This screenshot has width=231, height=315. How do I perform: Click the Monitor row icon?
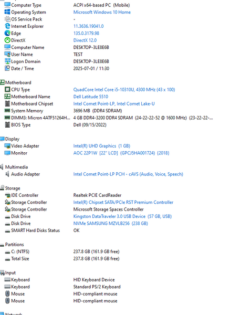coord(7,153)
